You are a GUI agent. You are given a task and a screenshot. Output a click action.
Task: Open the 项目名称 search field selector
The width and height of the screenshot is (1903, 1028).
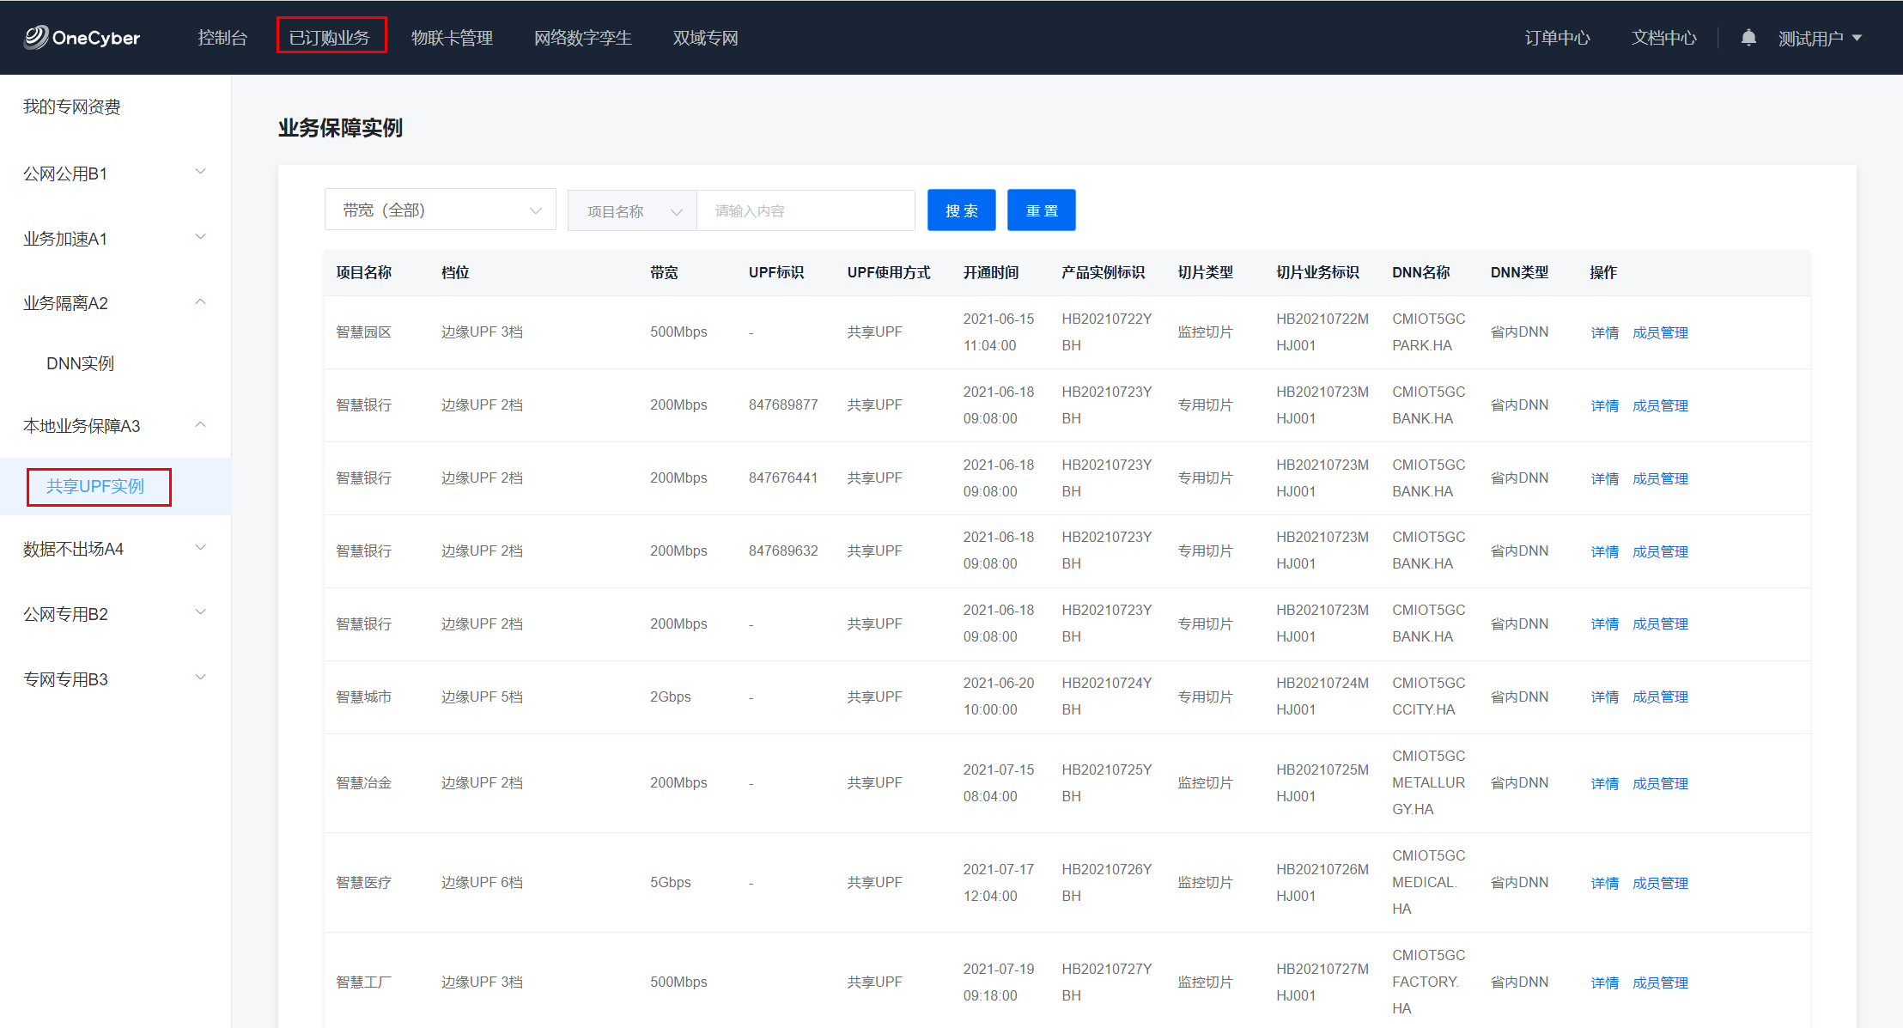(x=633, y=211)
